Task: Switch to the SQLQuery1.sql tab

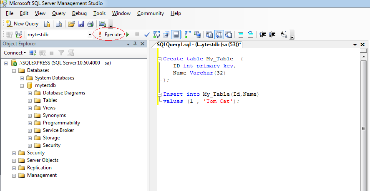Action: [x=199, y=44]
